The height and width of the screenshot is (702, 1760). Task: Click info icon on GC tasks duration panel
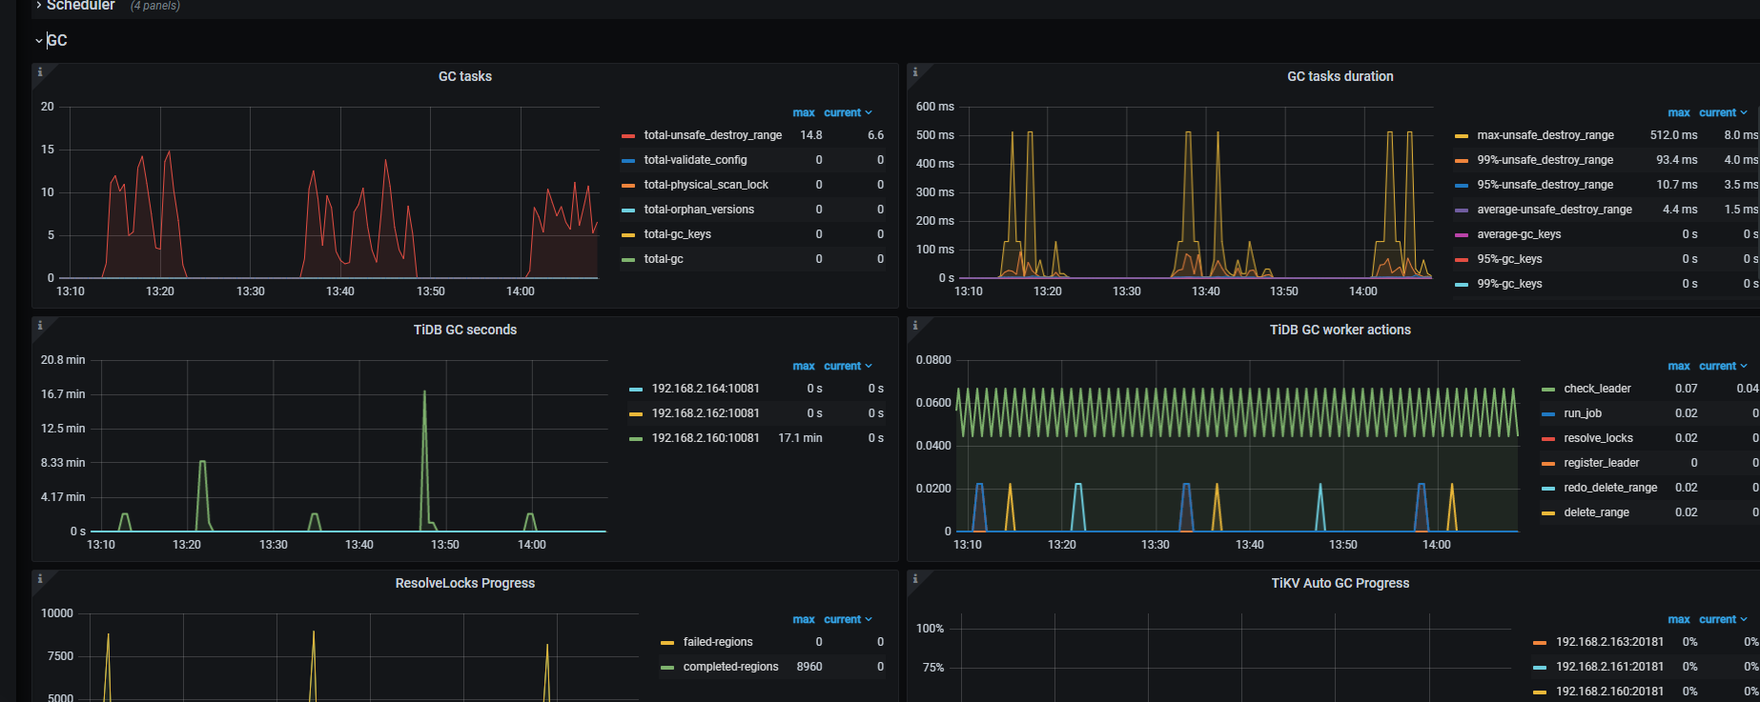[x=915, y=72]
